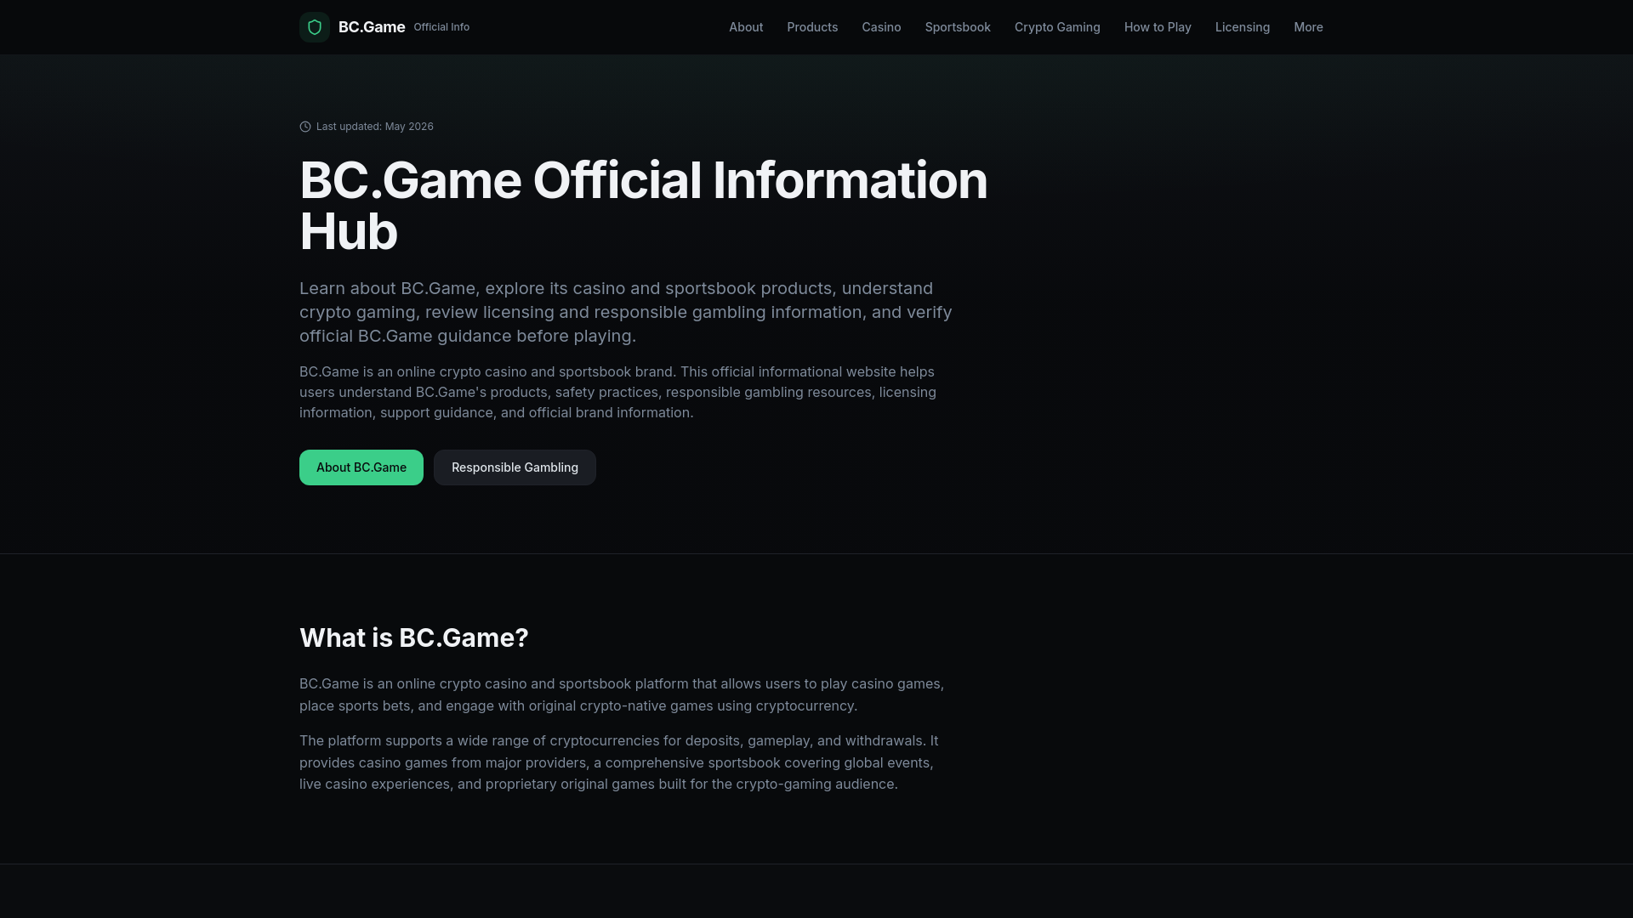Click the 'BC.Game Official Information Hub' heading
The image size is (1633, 918).
644,206
